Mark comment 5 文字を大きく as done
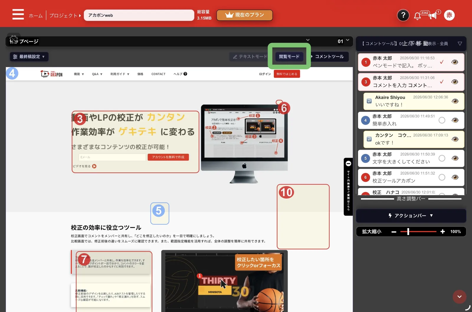472x312 pixels. pyautogui.click(x=442, y=158)
